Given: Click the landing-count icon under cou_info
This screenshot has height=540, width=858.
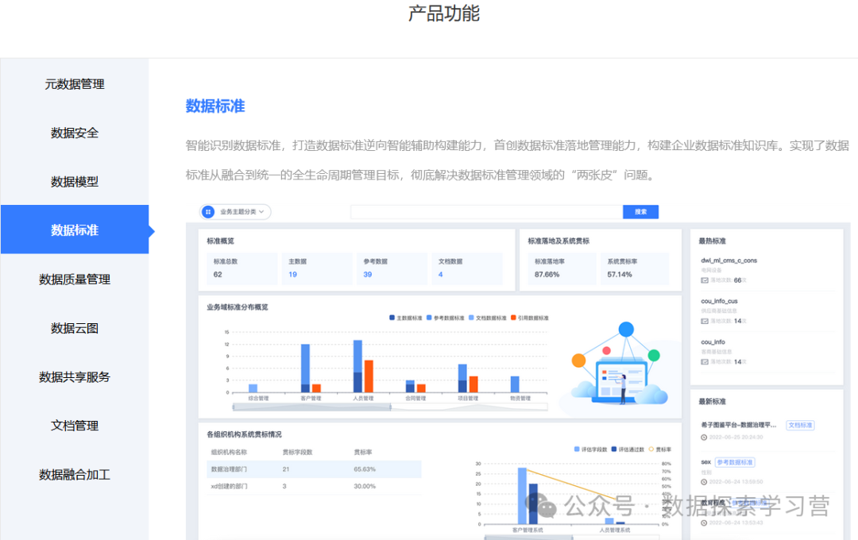Looking at the screenshot, I should click(704, 361).
